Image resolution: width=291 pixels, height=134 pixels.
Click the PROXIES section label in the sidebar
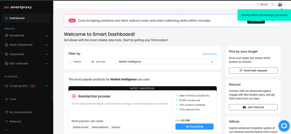pyautogui.click(x=10, y=29)
